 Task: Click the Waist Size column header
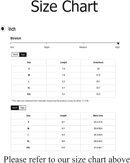pos(98,116)
